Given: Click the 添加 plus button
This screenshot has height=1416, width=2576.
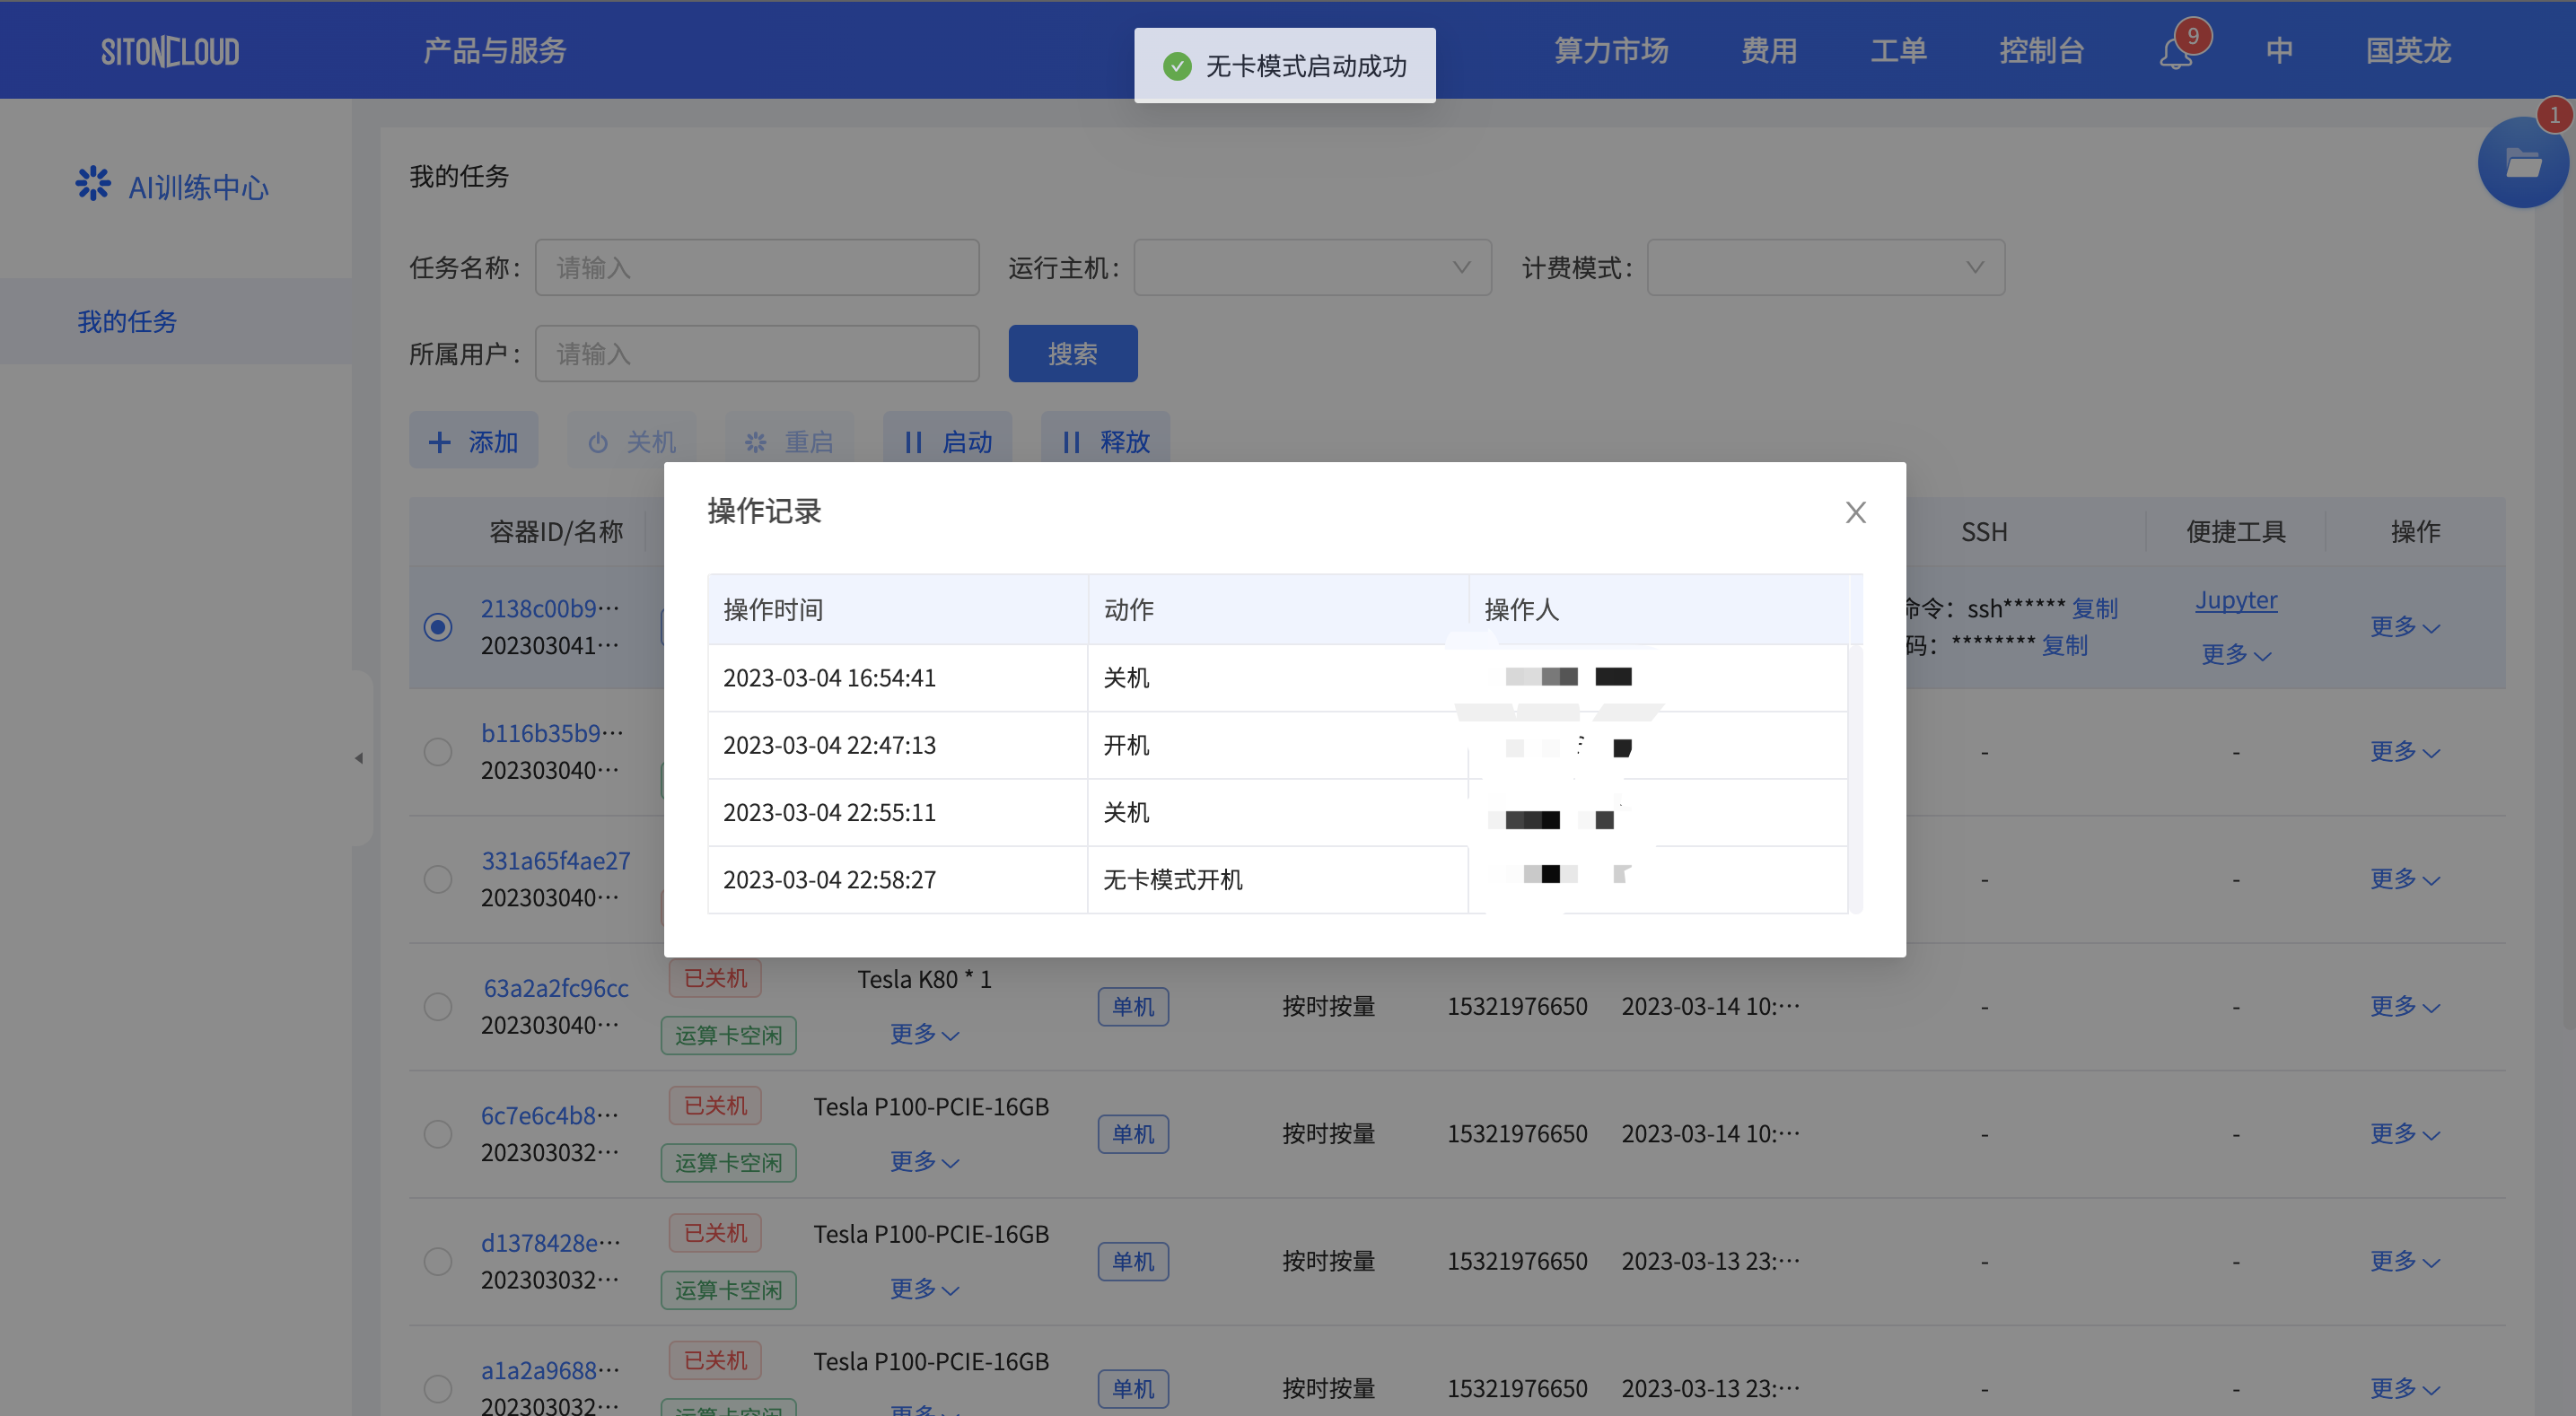Looking at the screenshot, I should [474, 441].
